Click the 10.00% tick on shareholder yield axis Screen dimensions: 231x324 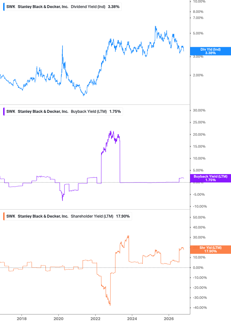pyautogui.click(x=199, y=258)
